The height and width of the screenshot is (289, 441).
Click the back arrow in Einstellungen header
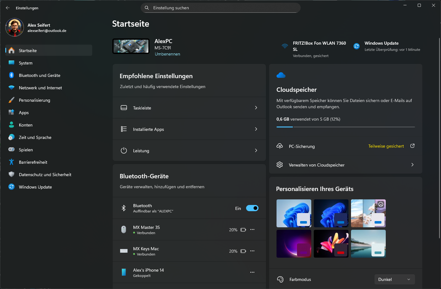click(x=8, y=8)
